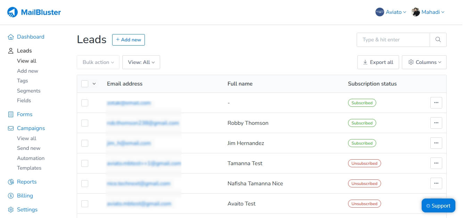
Task: Open the View: All filter dropdown
Action: [x=141, y=62]
